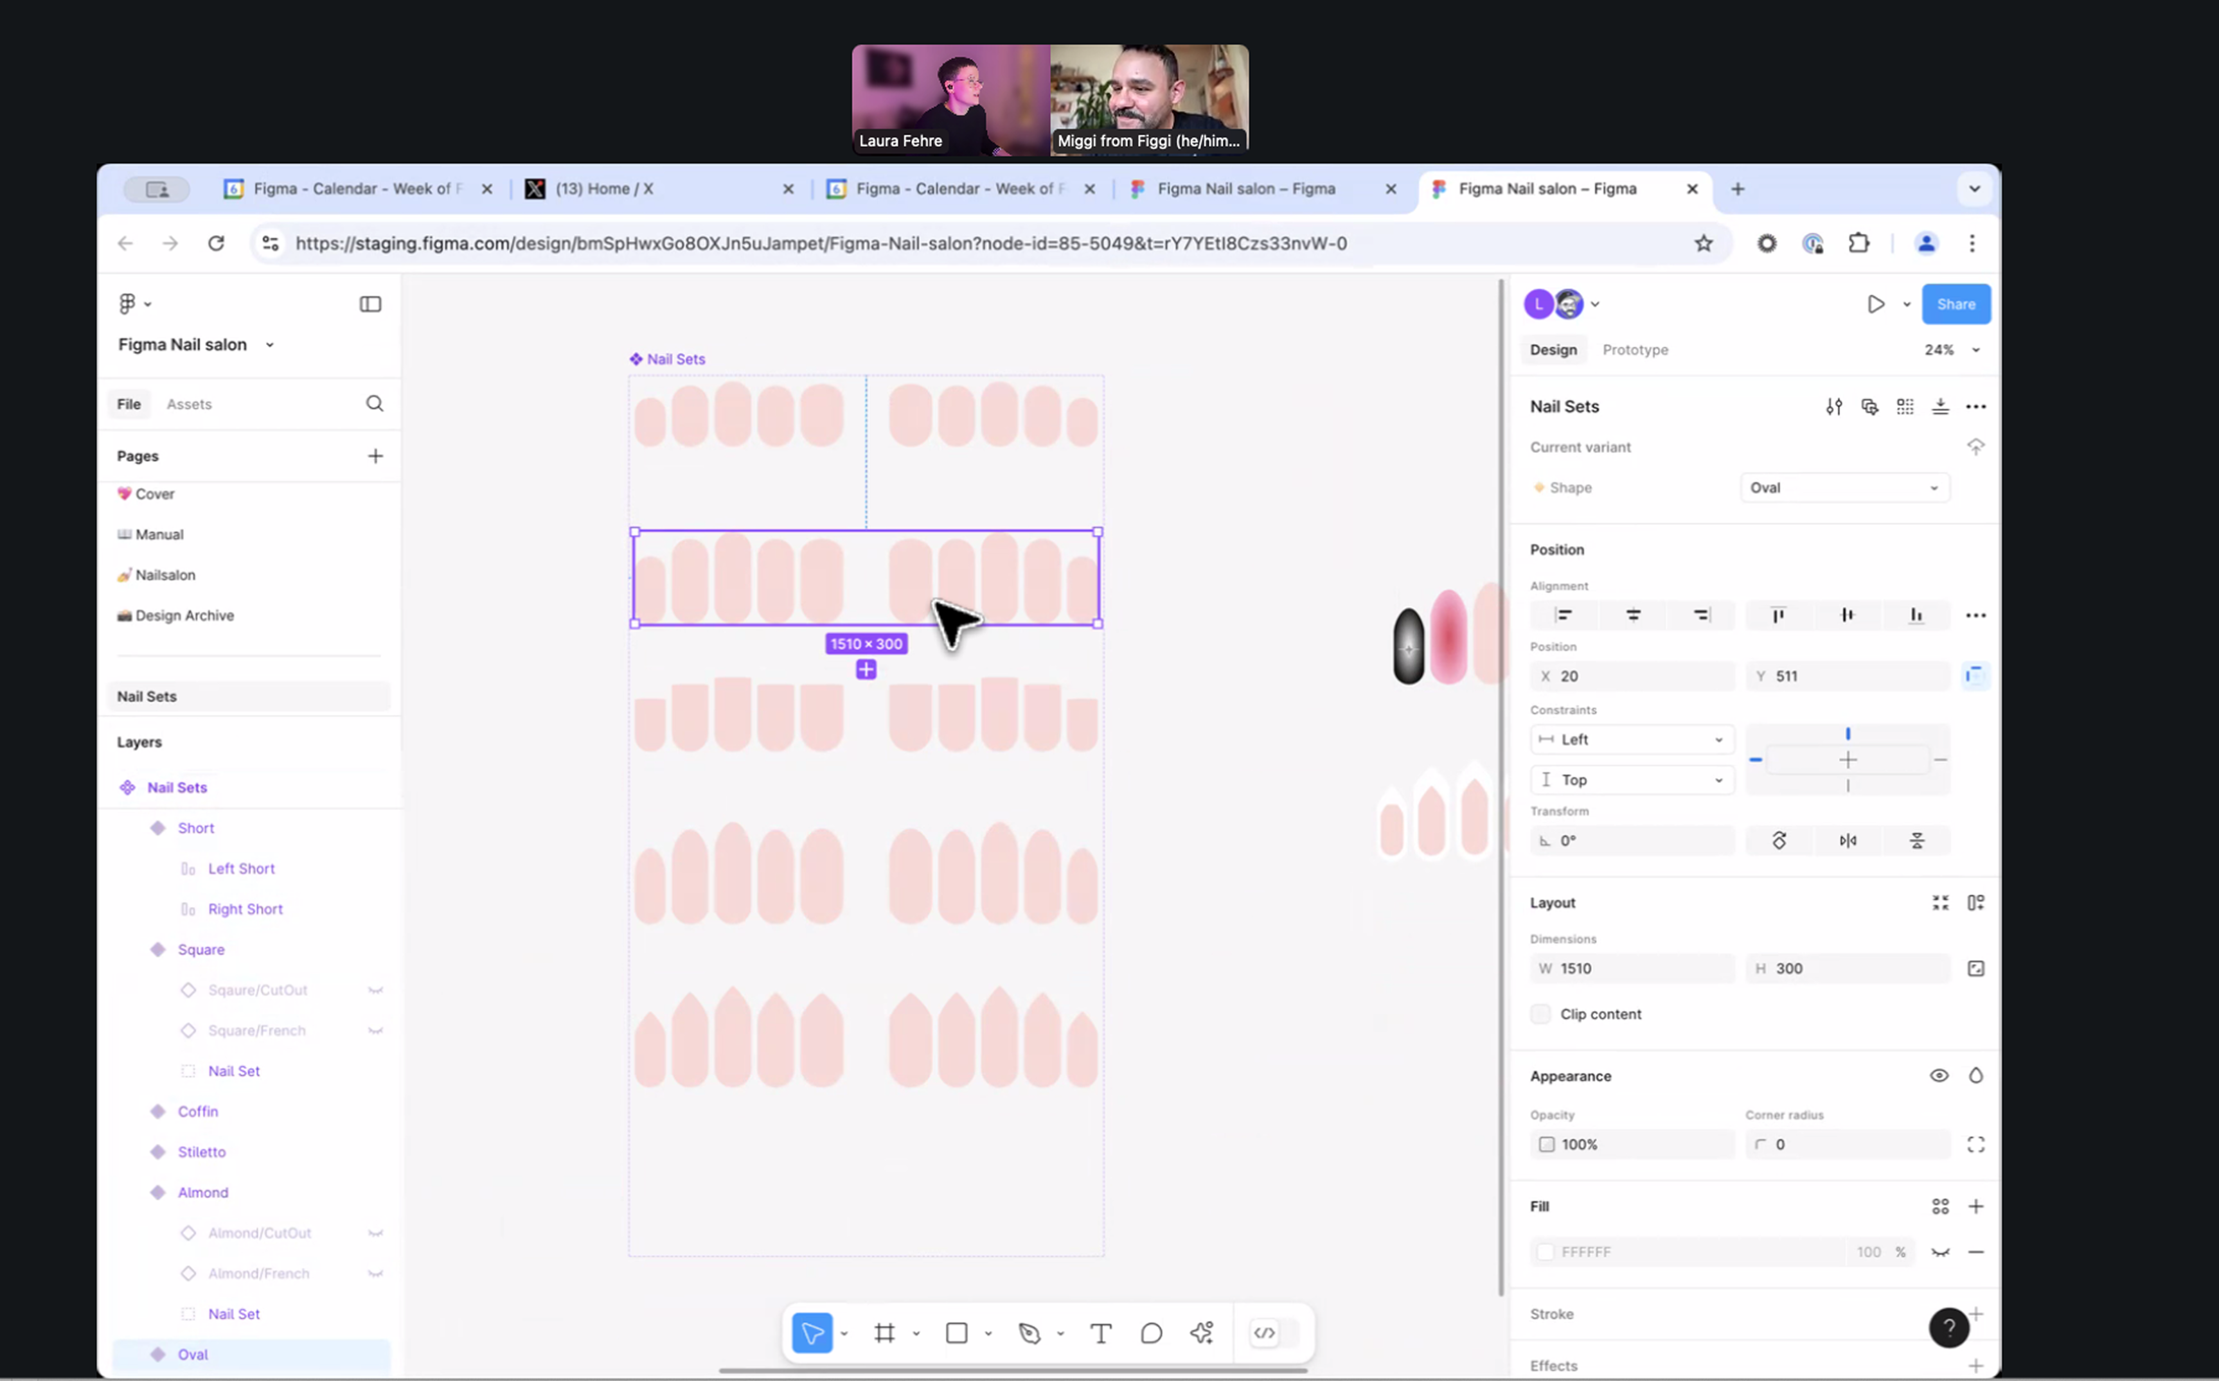Select the Text tool
This screenshot has height=1381, width=2219.
tap(1101, 1333)
